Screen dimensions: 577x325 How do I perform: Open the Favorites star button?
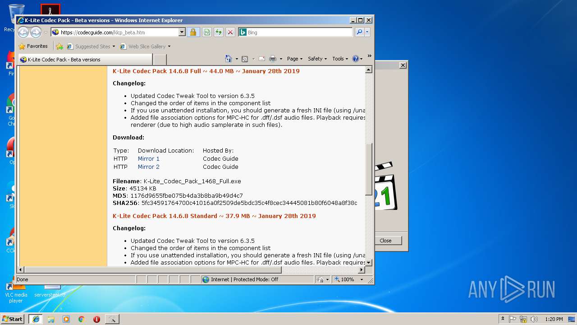pos(33,46)
